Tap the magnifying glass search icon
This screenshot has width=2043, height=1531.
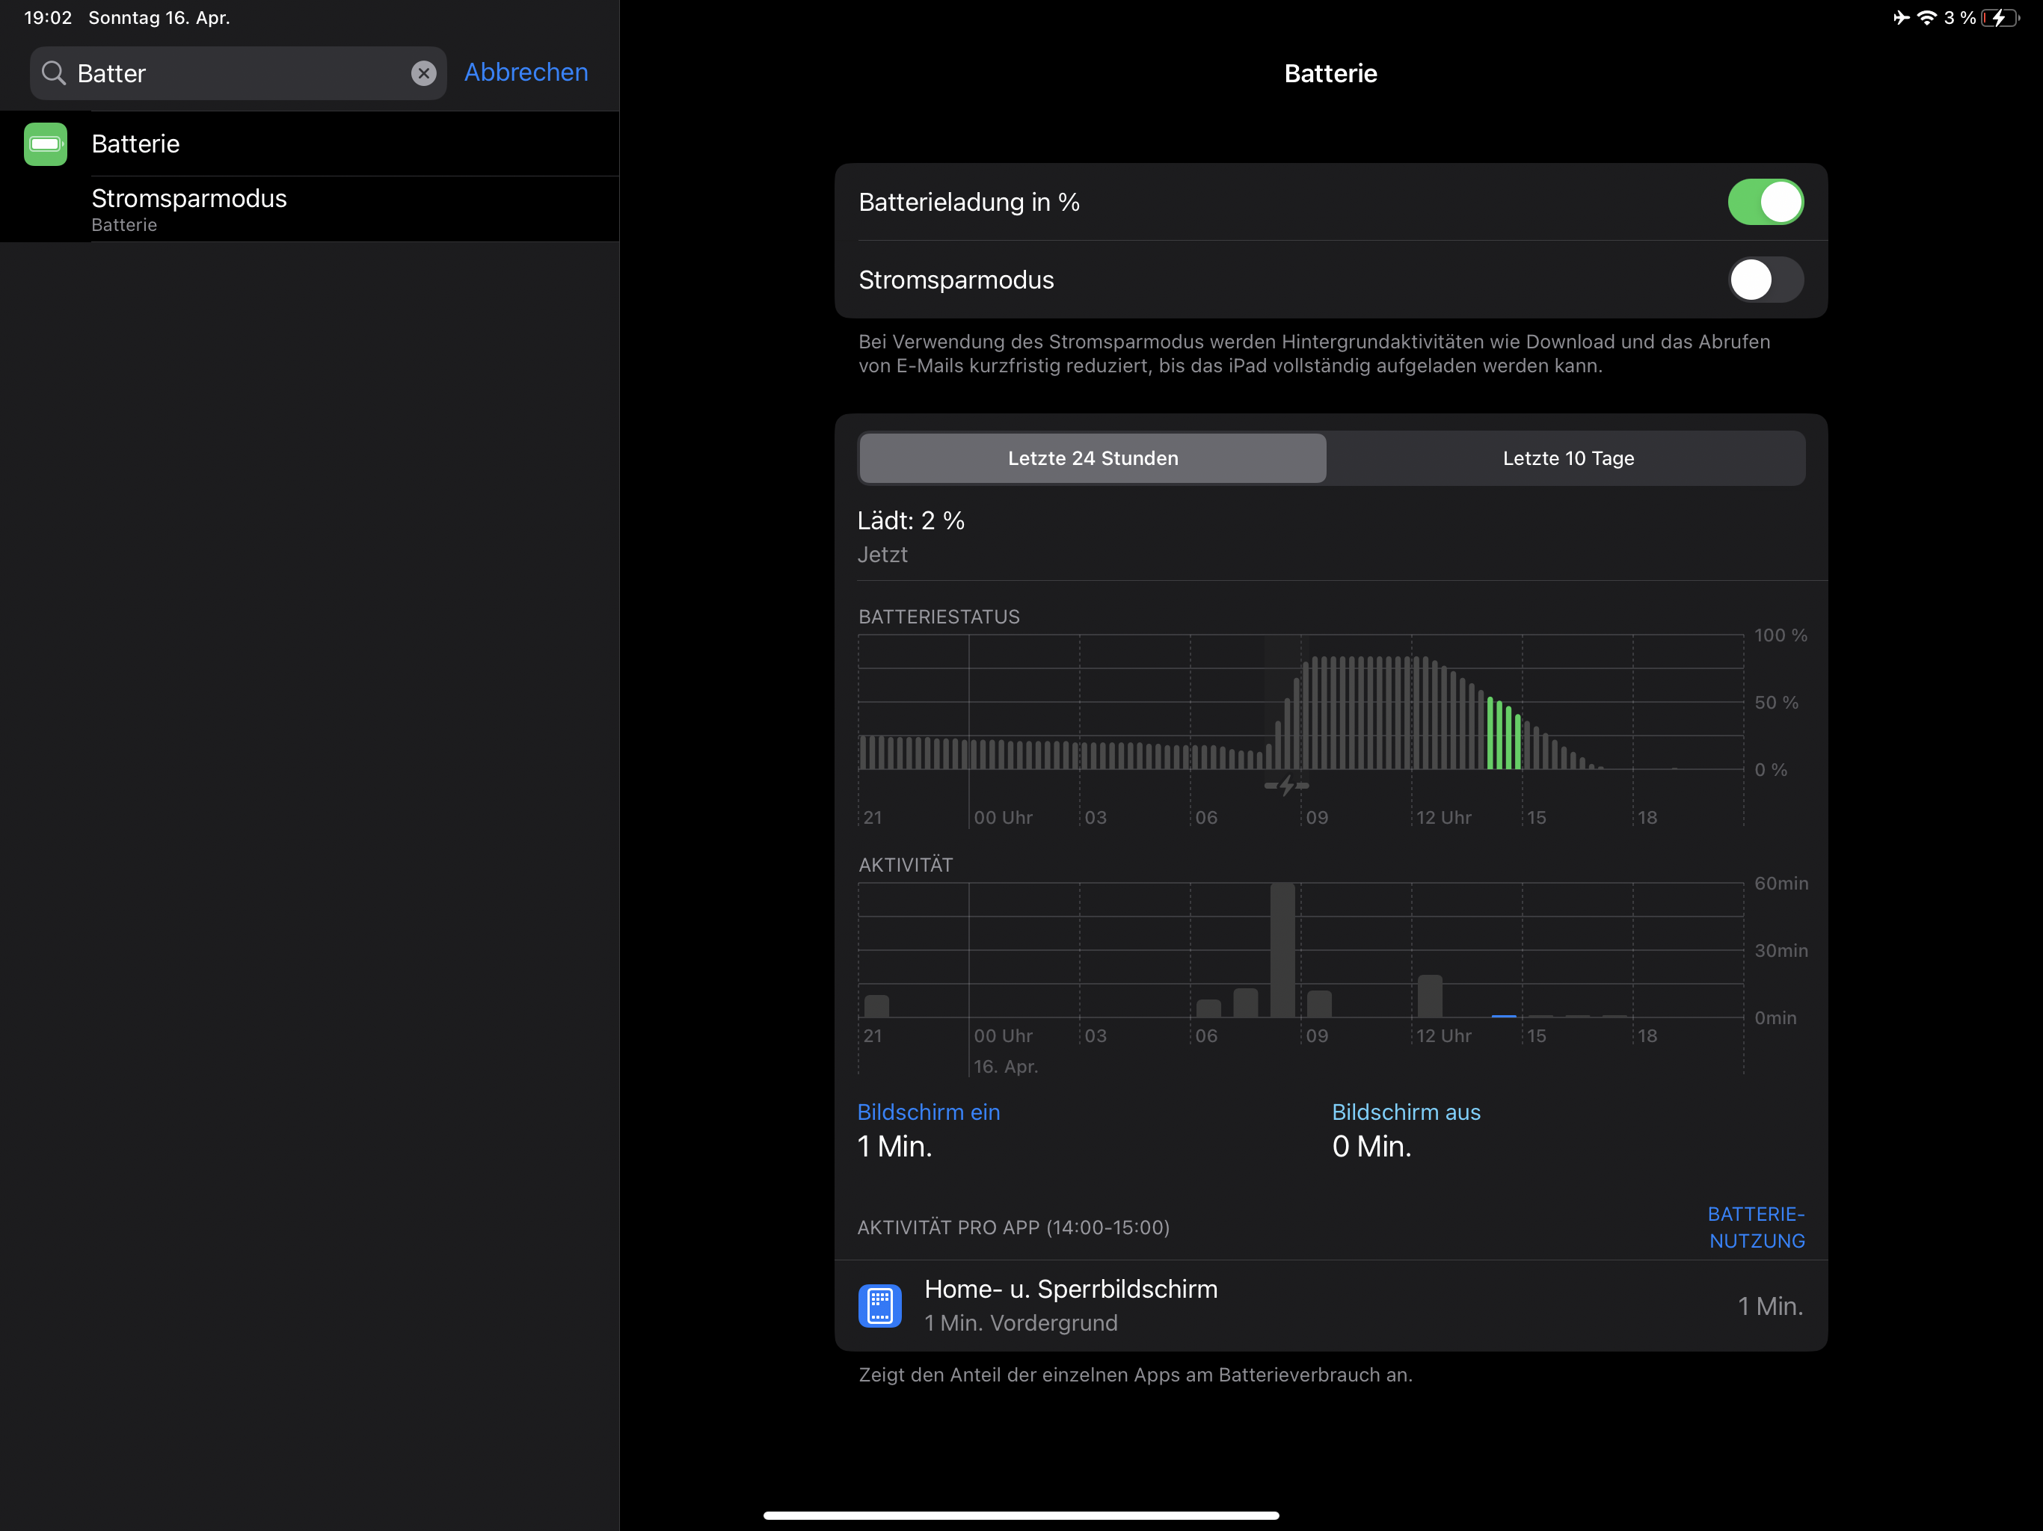[x=55, y=73]
